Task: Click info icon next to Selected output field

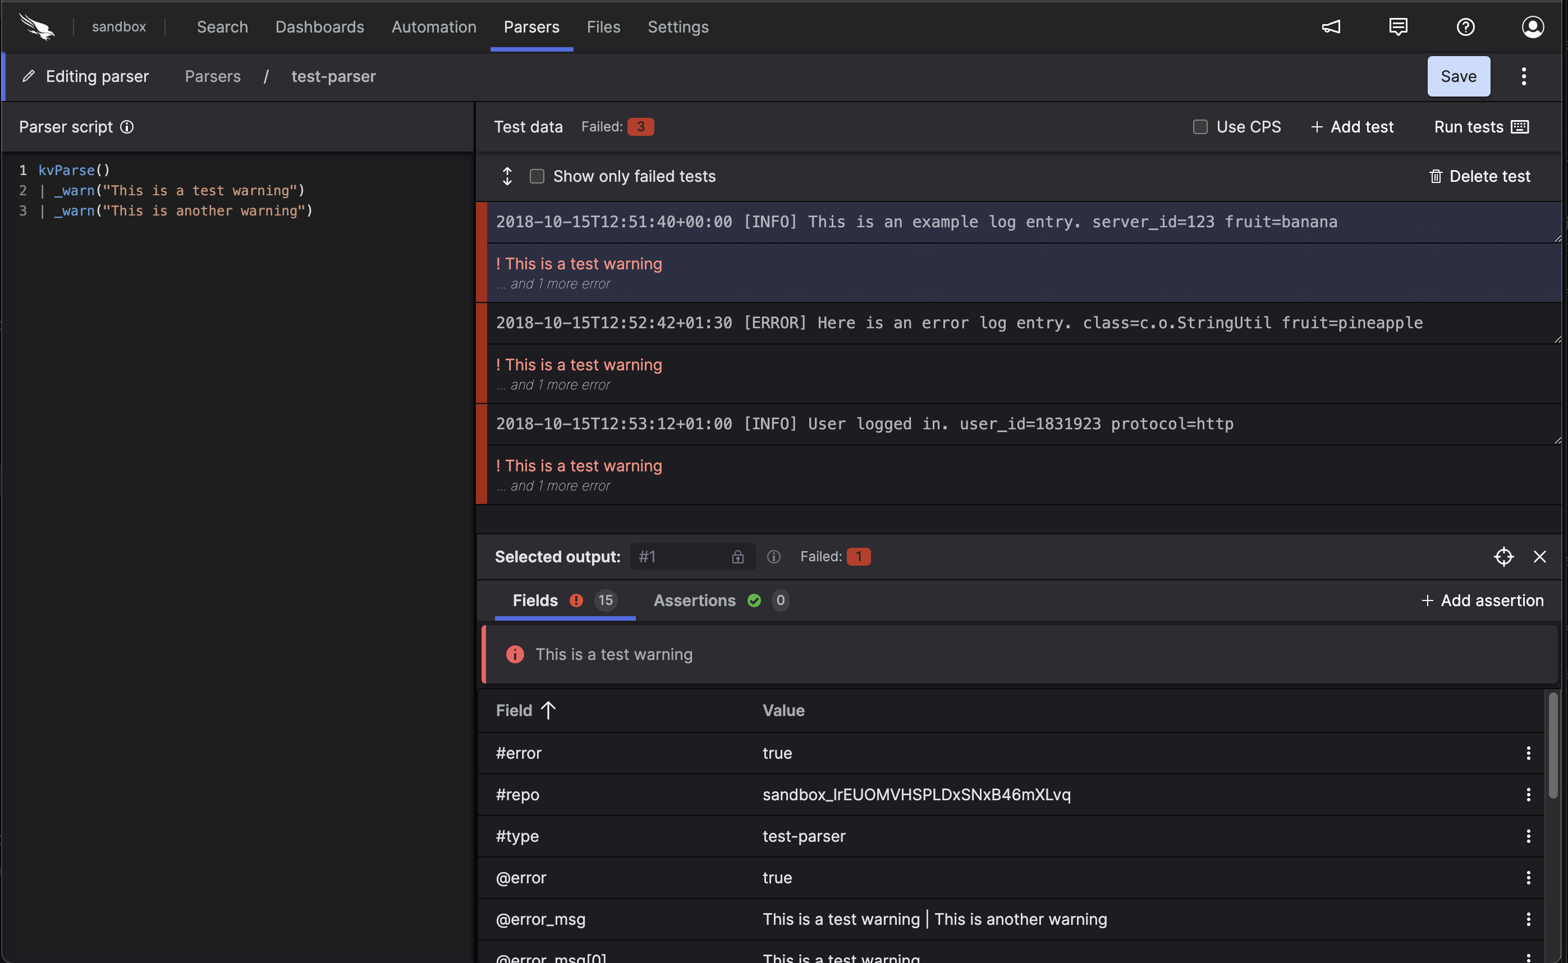Action: tap(773, 557)
